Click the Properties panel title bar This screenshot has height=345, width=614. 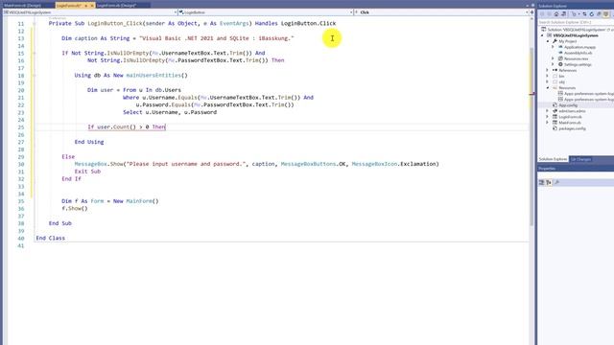pos(576,169)
